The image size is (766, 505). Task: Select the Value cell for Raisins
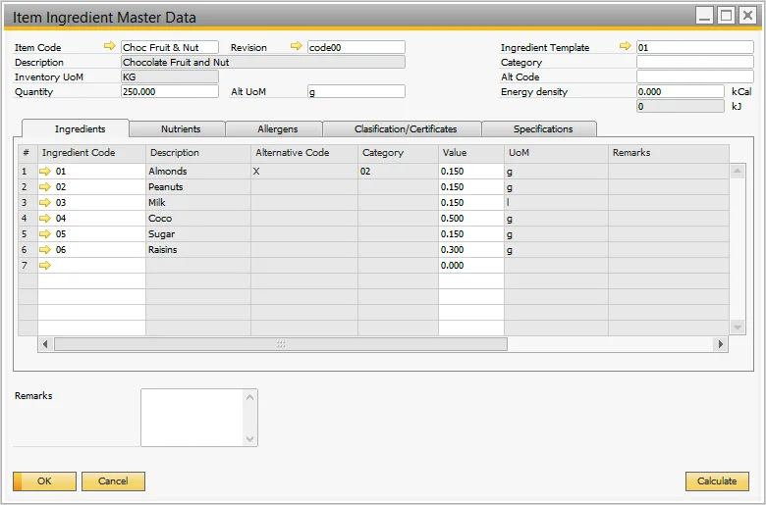471,250
